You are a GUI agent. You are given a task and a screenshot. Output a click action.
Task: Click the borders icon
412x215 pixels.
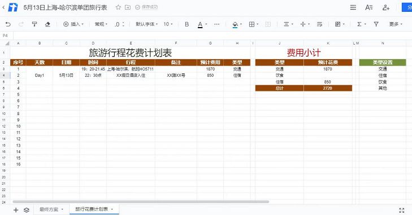tap(251, 24)
